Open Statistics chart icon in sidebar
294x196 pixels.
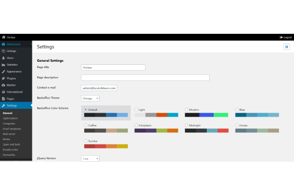pyautogui.click(x=4, y=65)
